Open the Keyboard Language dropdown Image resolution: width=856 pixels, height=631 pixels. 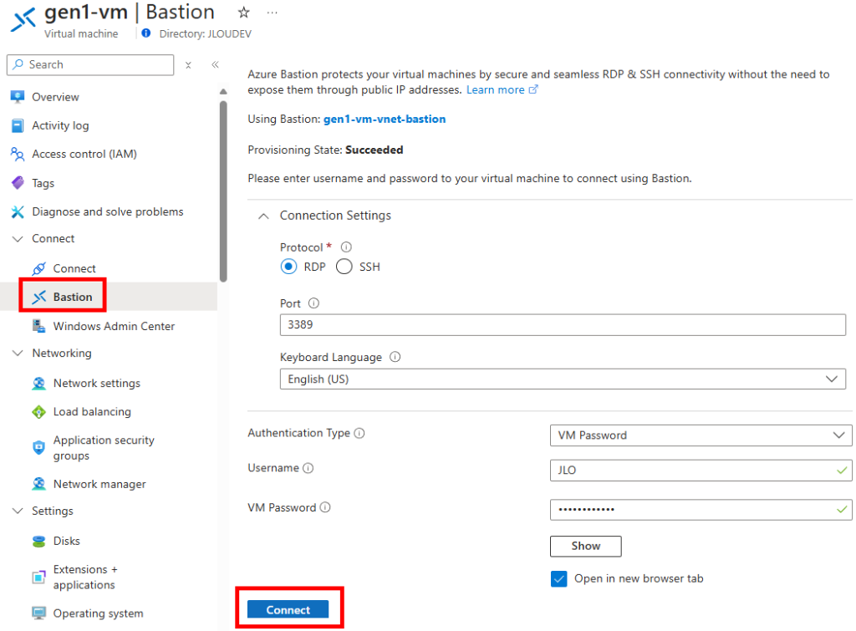[x=563, y=379]
